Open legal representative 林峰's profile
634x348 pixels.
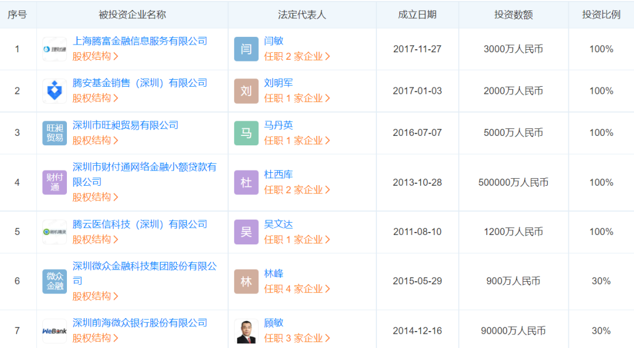tap(274, 274)
